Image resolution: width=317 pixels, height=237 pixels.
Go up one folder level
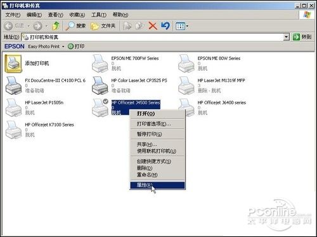point(56,26)
